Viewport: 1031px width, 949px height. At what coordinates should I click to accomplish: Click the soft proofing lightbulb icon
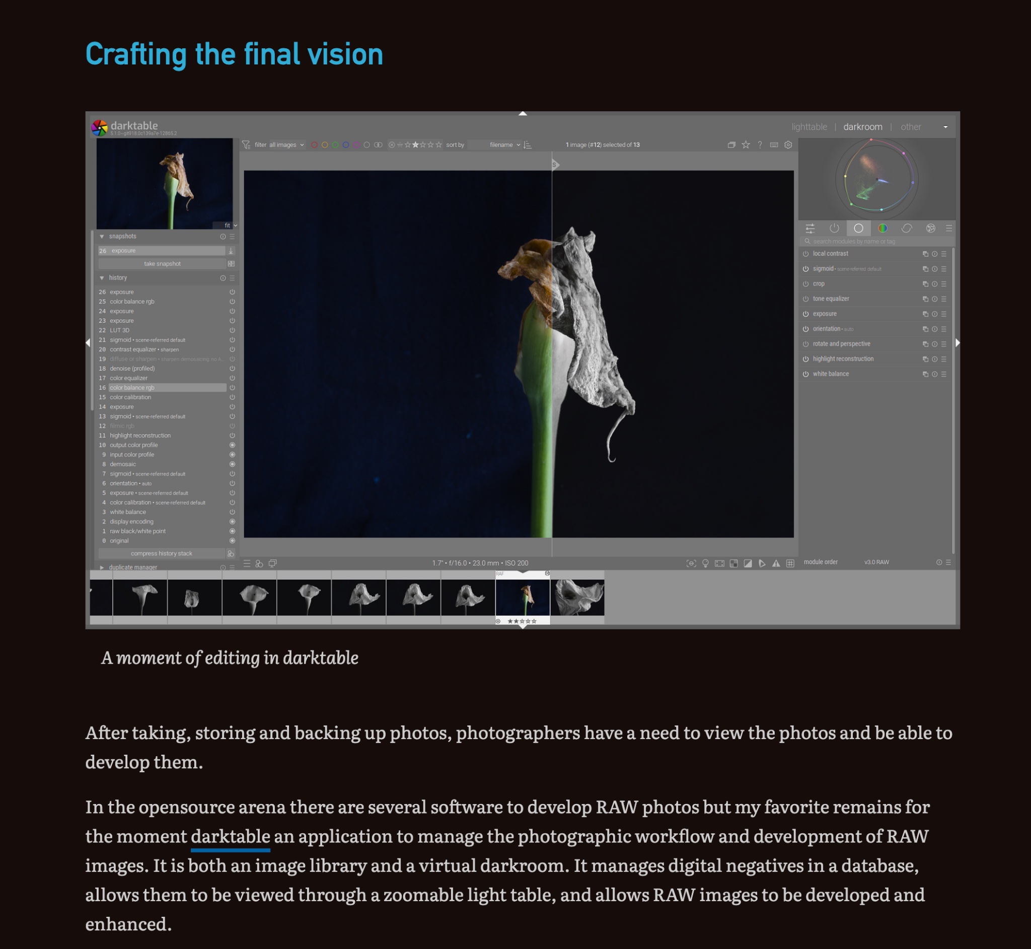(705, 563)
